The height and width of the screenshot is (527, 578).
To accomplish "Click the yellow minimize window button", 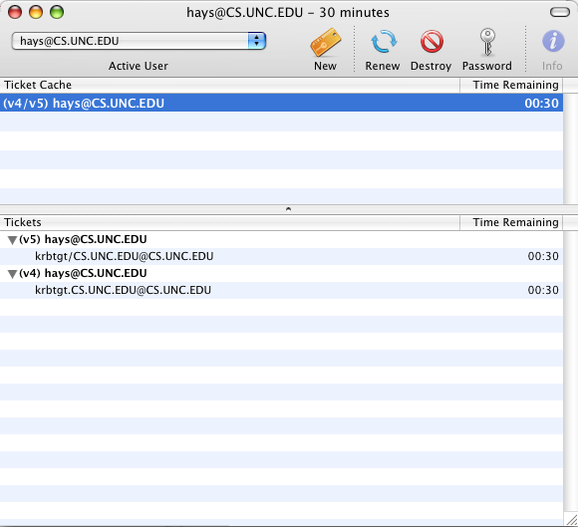I will (x=36, y=12).
